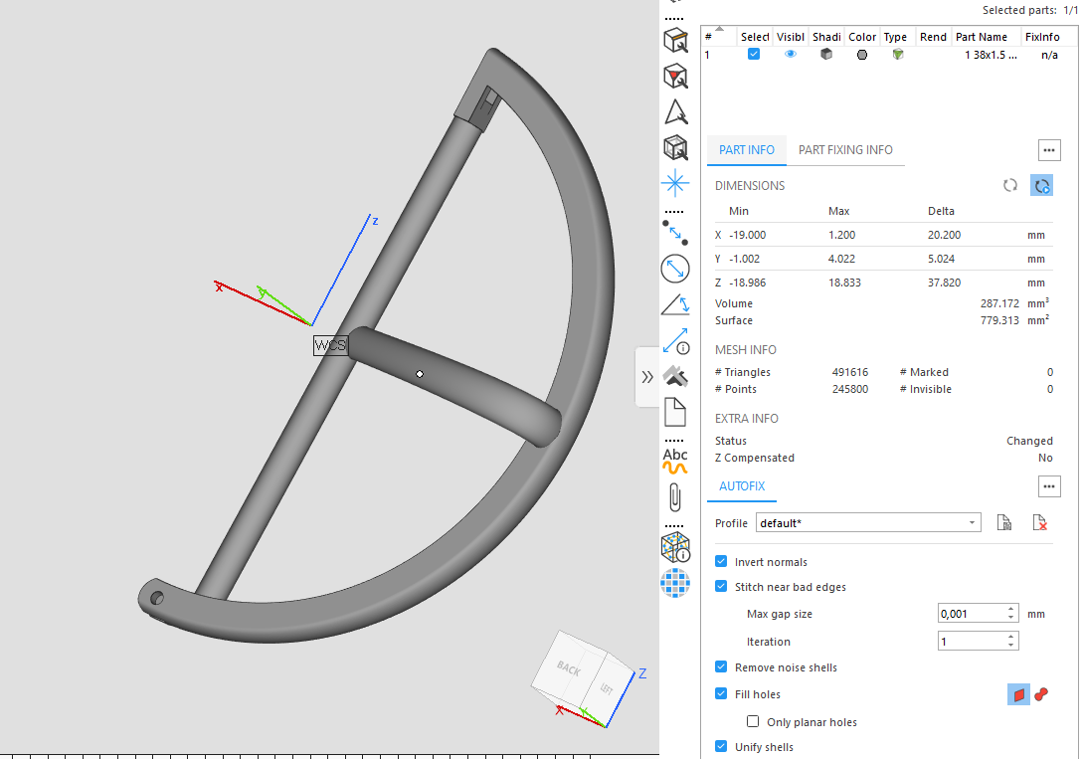Open the diameter measurement tool icon
Image resolution: width=1083 pixels, height=759 pixels.
(675, 269)
